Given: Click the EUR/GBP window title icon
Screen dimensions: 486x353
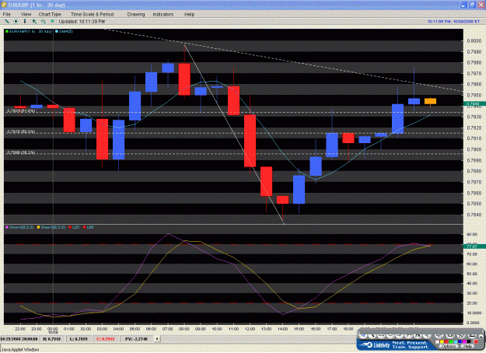Looking at the screenshot, I should pyautogui.click(x=4, y=5).
